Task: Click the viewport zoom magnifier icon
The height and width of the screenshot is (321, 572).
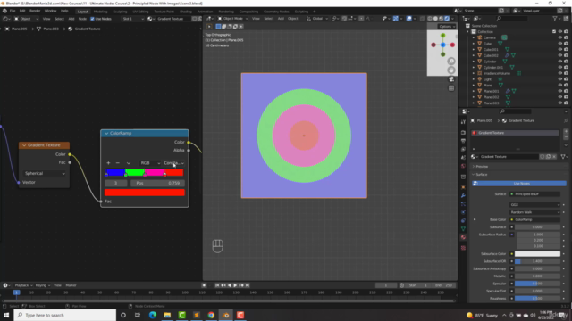Action: point(451,62)
